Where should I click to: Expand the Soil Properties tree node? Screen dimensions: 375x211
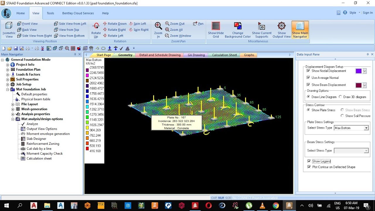pos(8,79)
